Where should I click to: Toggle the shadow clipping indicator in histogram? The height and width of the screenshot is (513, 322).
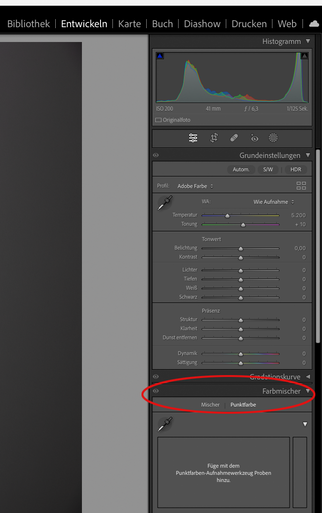tap(160, 56)
